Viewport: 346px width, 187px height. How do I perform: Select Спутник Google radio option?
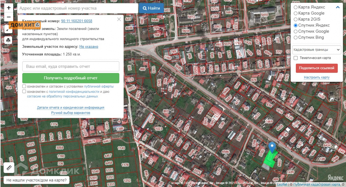pyautogui.click(x=296, y=31)
